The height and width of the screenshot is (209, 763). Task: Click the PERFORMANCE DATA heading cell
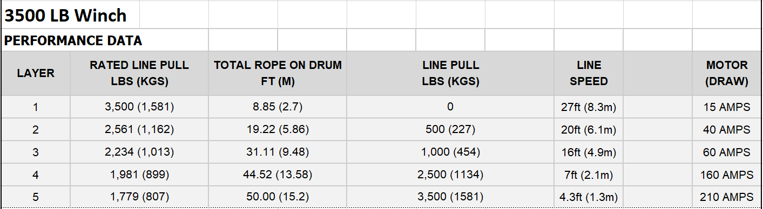[x=105, y=40]
